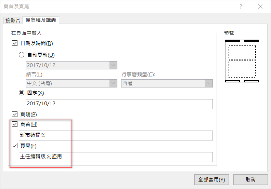Uncheck the 頁尾 checkbox
The image size is (271, 189).
coord(15,146)
